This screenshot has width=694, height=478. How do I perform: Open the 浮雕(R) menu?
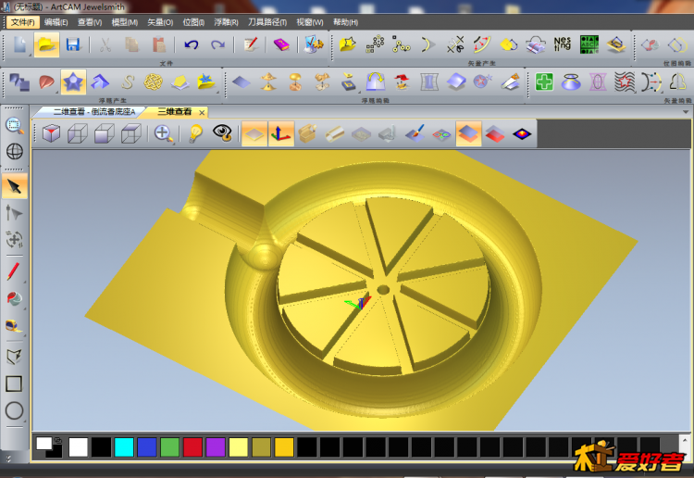click(225, 21)
